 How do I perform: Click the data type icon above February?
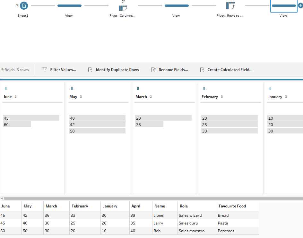[204, 88]
